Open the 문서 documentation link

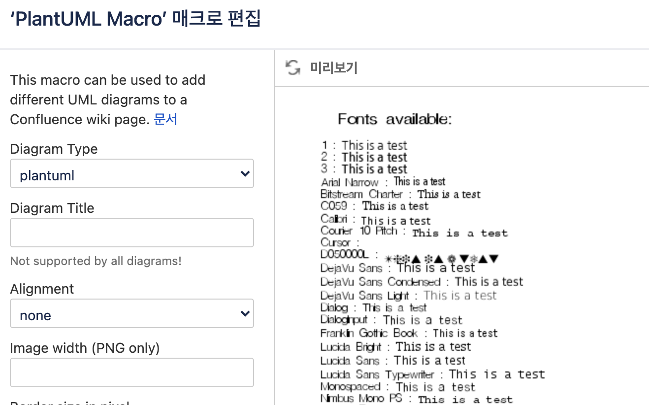(x=165, y=119)
